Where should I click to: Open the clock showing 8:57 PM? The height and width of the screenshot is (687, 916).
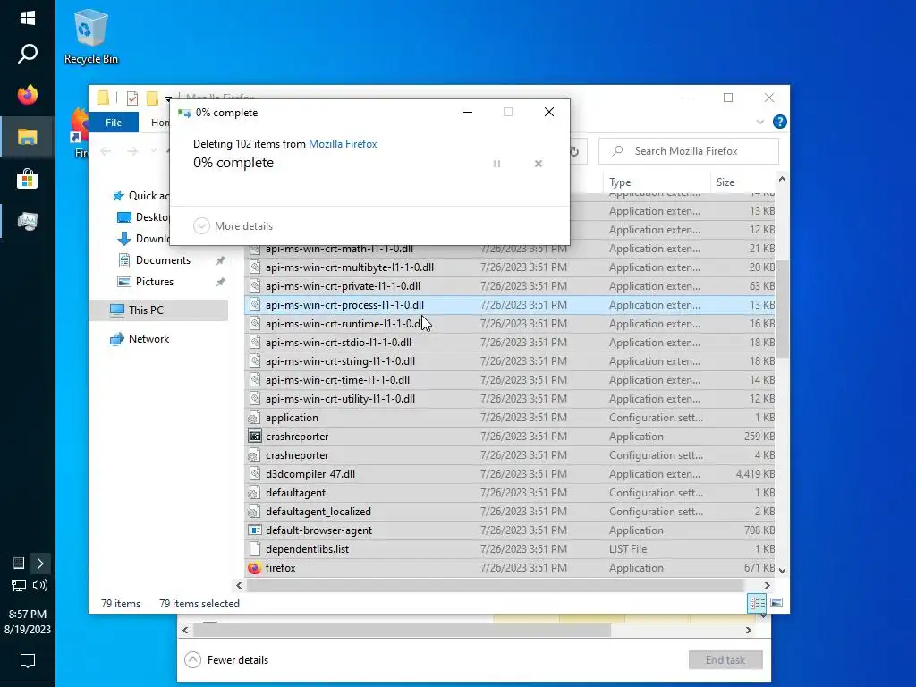tap(28, 623)
